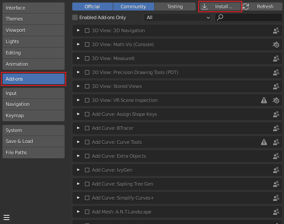Click community icon on MeasureIt row
The height and width of the screenshot is (224, 284).
click(276, 58)
